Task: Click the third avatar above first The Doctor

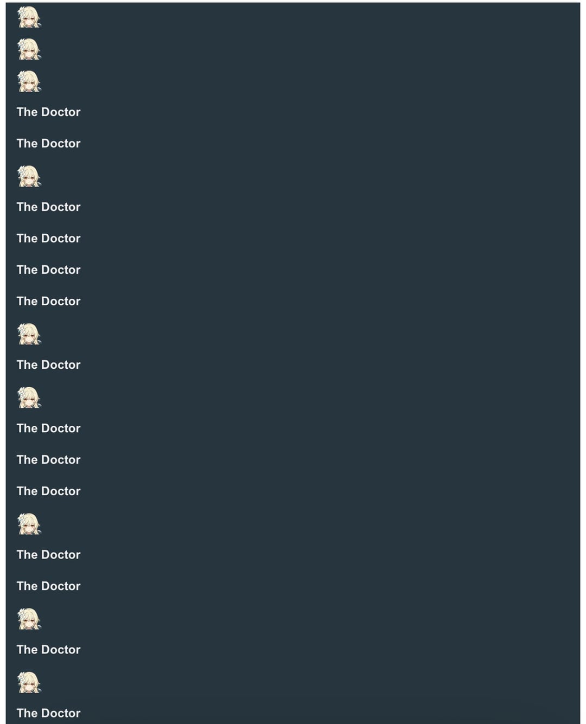Action: 29,81
